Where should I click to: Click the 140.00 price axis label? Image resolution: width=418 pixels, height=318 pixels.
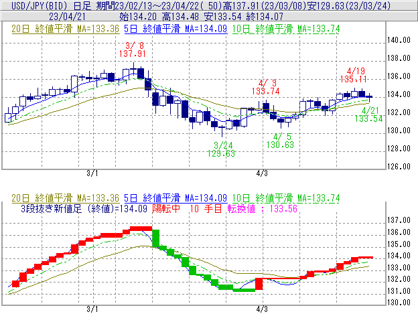tap(399, 40)
